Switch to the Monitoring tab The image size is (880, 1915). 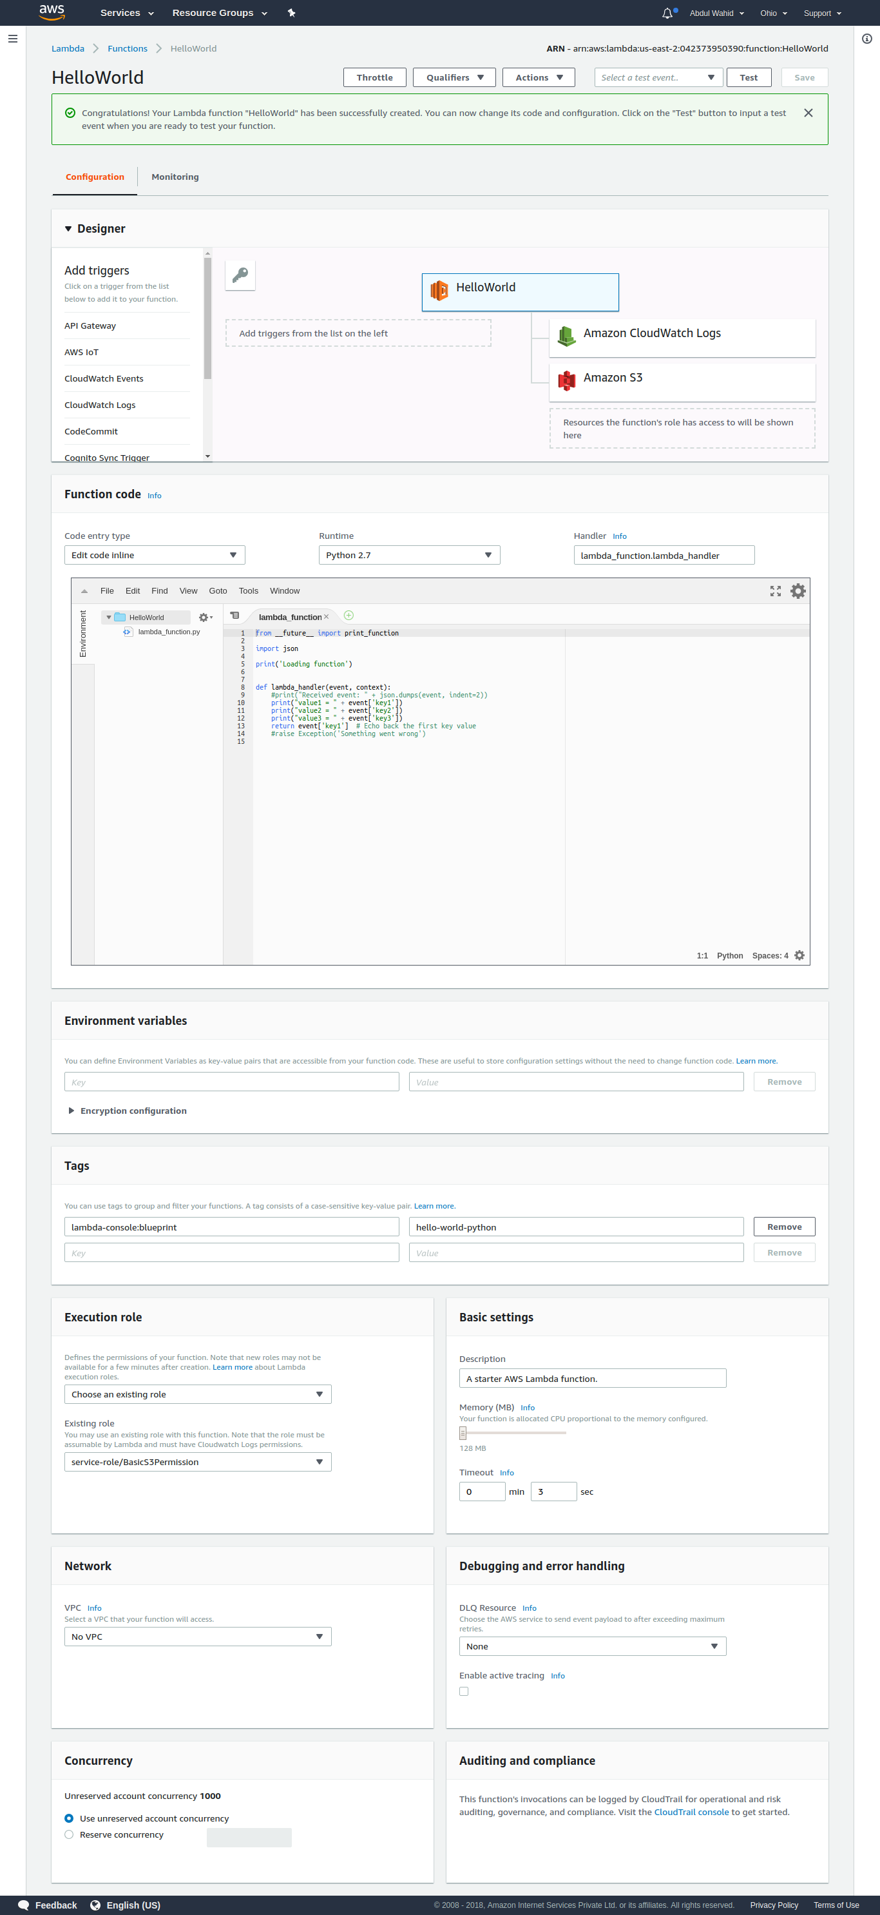coord(175,177)
